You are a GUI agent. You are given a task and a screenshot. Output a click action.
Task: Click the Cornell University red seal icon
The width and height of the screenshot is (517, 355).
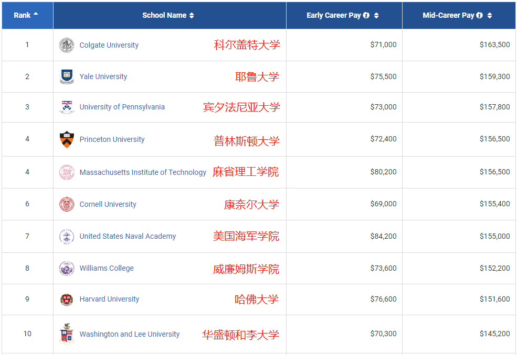pyautogui.click(x=67, y=204)
